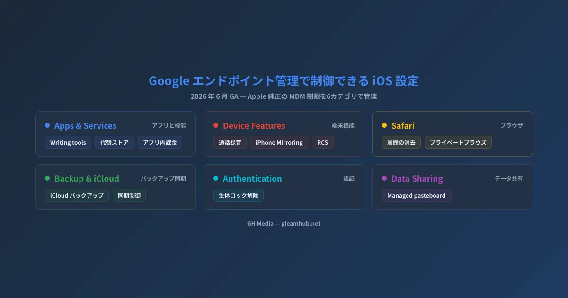Choose the 生体ロック解除 chip
Image resolution: width=568 pixels, height=298 pixels.
coord(239,195)
